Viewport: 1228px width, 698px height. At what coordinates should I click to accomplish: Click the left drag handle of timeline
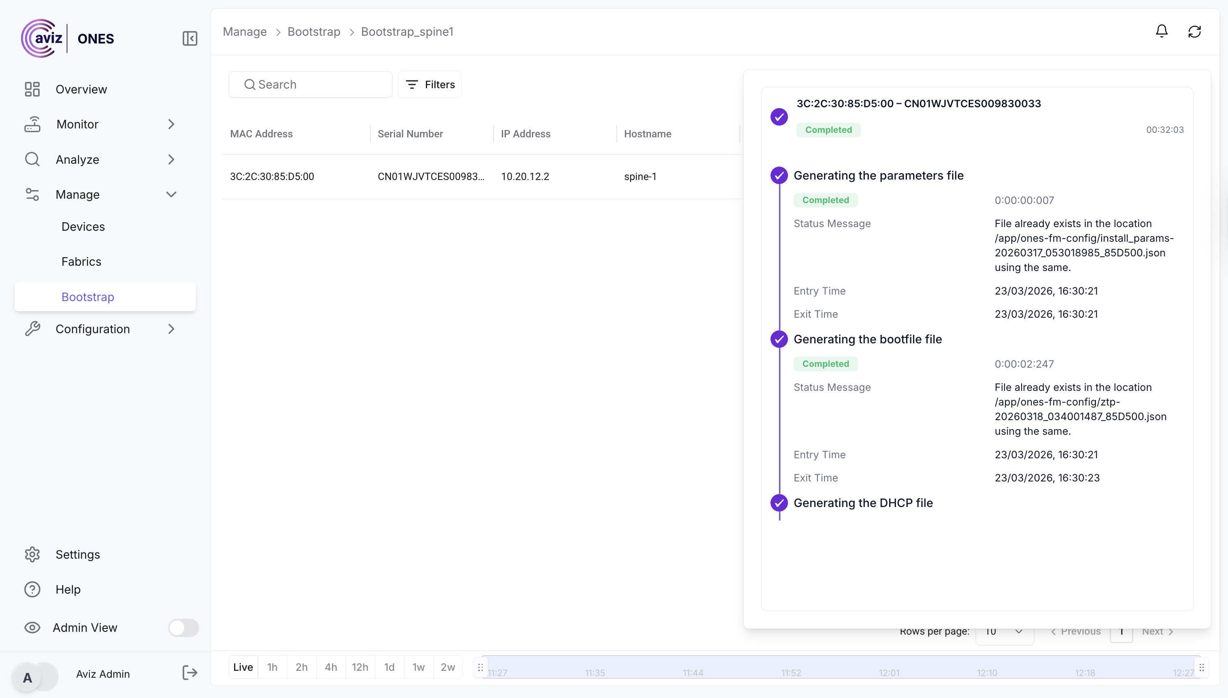pyautogui.click(x=480, y=667)
